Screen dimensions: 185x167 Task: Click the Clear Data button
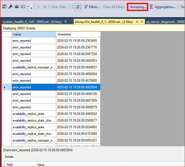point(58,7)
